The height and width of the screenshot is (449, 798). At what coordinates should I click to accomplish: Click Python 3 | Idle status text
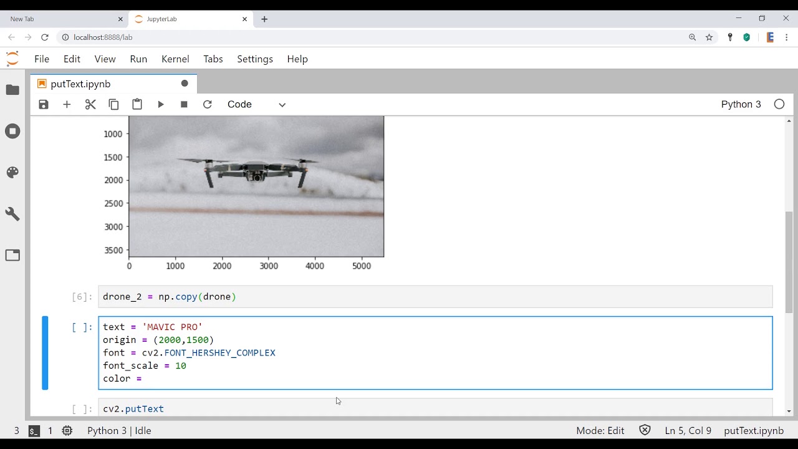(x=119, y=430)
